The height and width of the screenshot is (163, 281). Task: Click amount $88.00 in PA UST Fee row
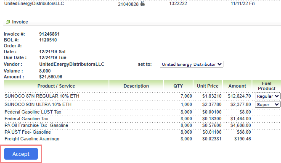pos(244,132)
